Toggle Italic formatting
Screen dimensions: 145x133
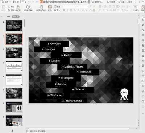pos(67,11)
